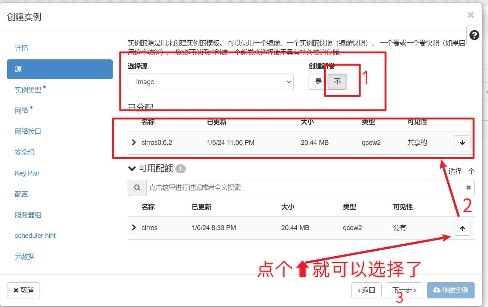The height and width of the screenshot is (307, 488).
Task: Allocate cirros image with up arrow button
Action: point(462,228)
